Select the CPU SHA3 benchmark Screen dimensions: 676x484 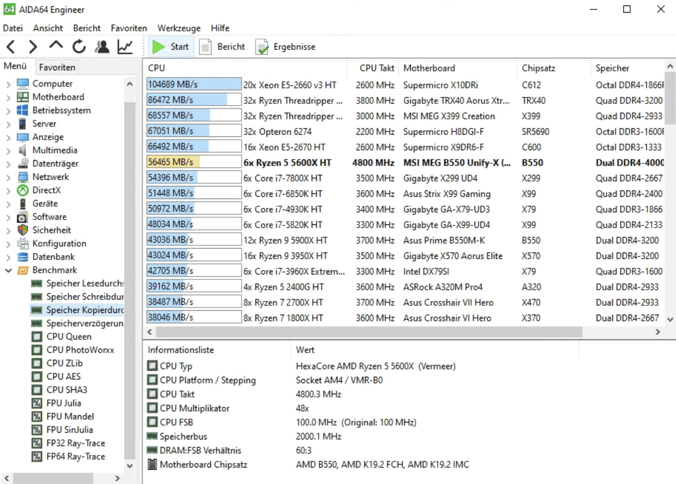pos(59,389)
